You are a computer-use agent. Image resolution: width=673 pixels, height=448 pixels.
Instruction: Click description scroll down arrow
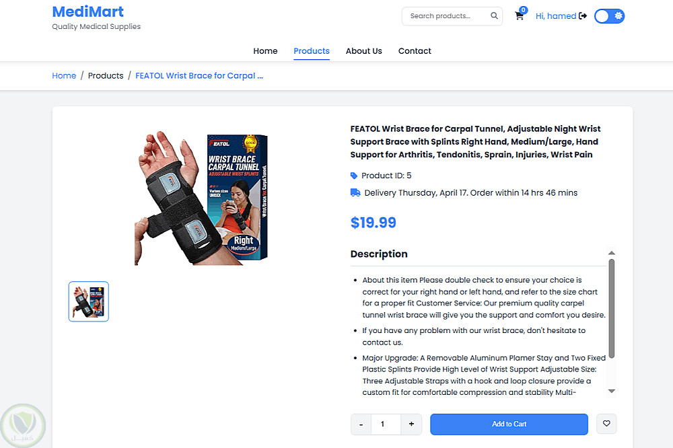pos(612,391)
